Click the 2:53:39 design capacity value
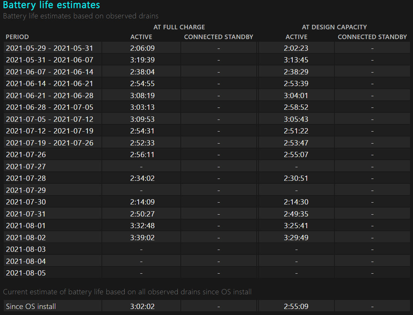The height and width of the screenshot is (315, 413). [296, 83]
